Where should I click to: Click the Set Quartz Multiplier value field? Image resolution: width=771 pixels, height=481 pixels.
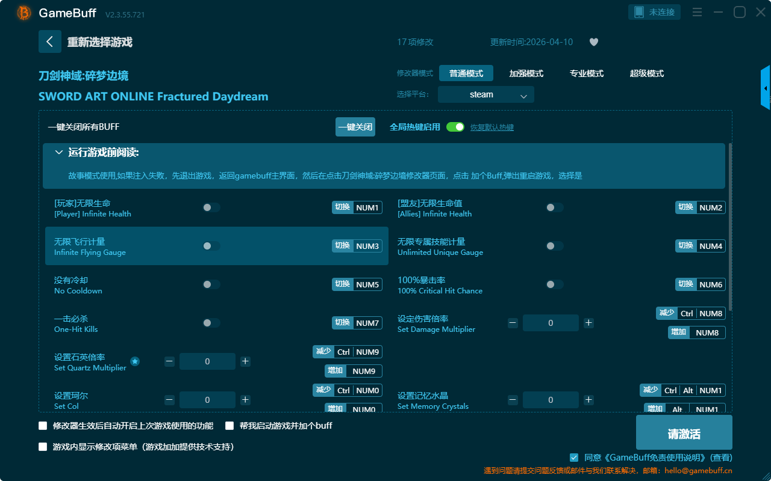pyautogui.click(x=207, y=361)
